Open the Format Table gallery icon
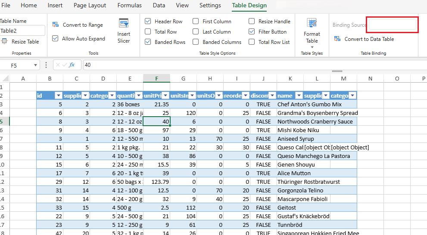 (x=312, y=23)
